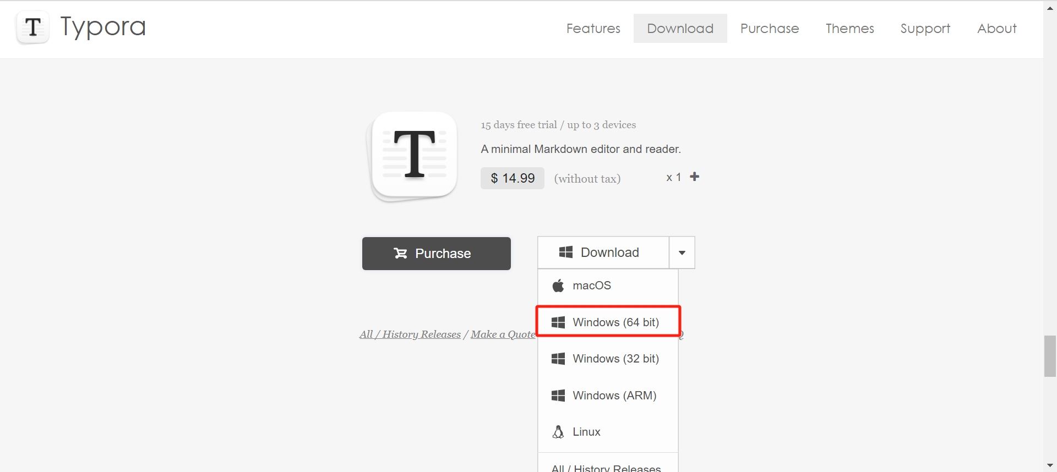Click the Windows icon beside Windows (ARM)
Screen dimensions: 1057x472
(558, 396)
